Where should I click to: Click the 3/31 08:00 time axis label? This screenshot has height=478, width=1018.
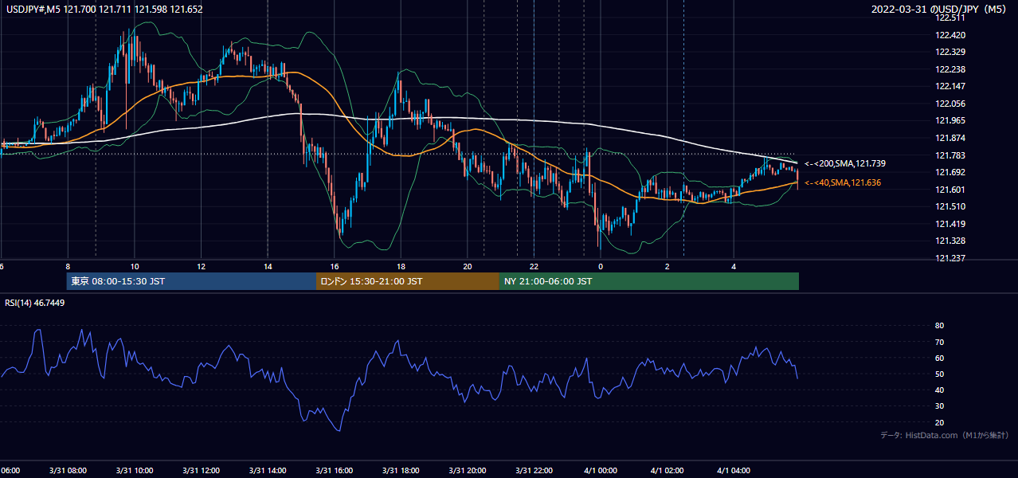pos(68,471)
